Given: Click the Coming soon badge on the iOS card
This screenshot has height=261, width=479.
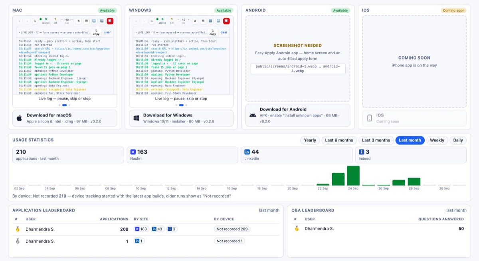Looking at the screenshot, I should (x=453, y=10).
